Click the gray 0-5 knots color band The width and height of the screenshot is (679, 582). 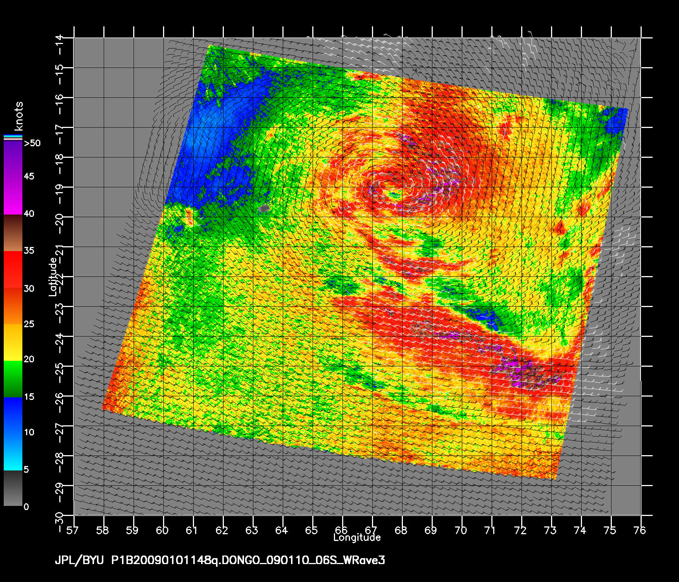point(13,488)
